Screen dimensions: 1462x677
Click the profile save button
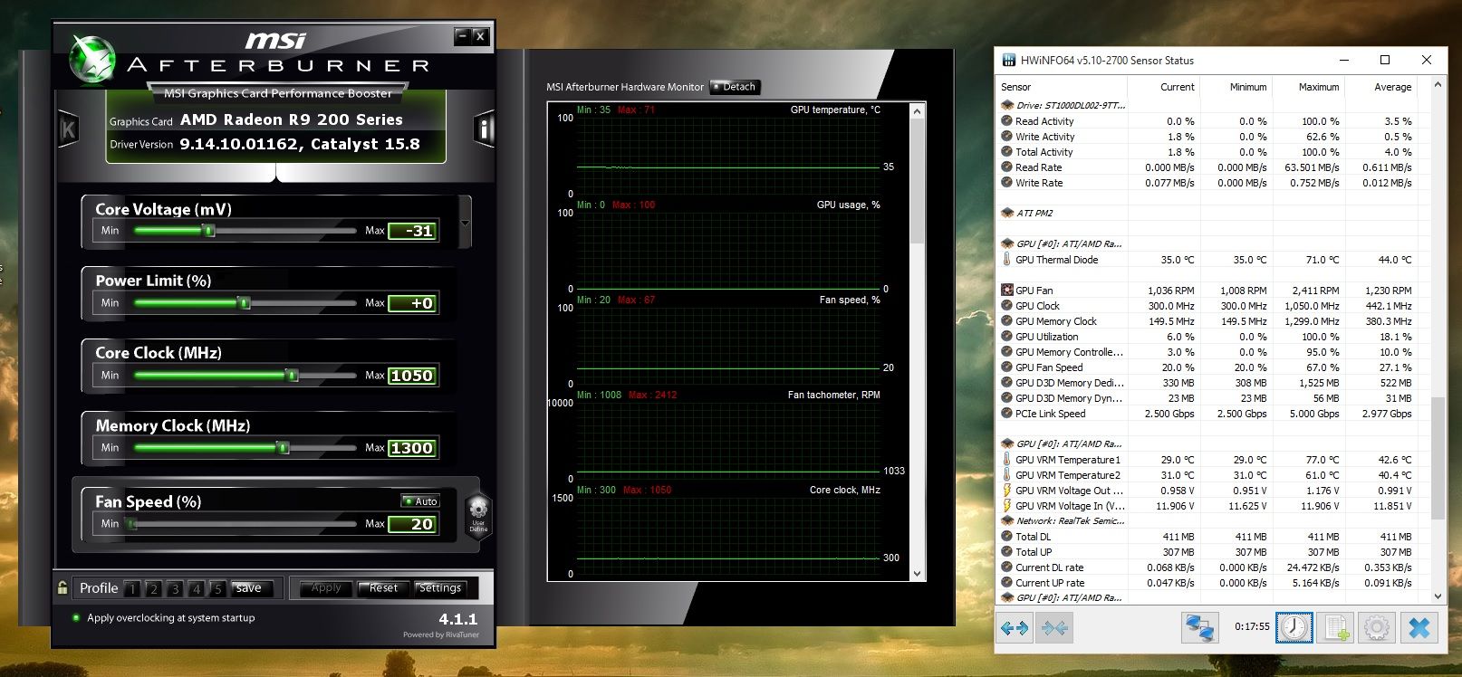[251, 588]
